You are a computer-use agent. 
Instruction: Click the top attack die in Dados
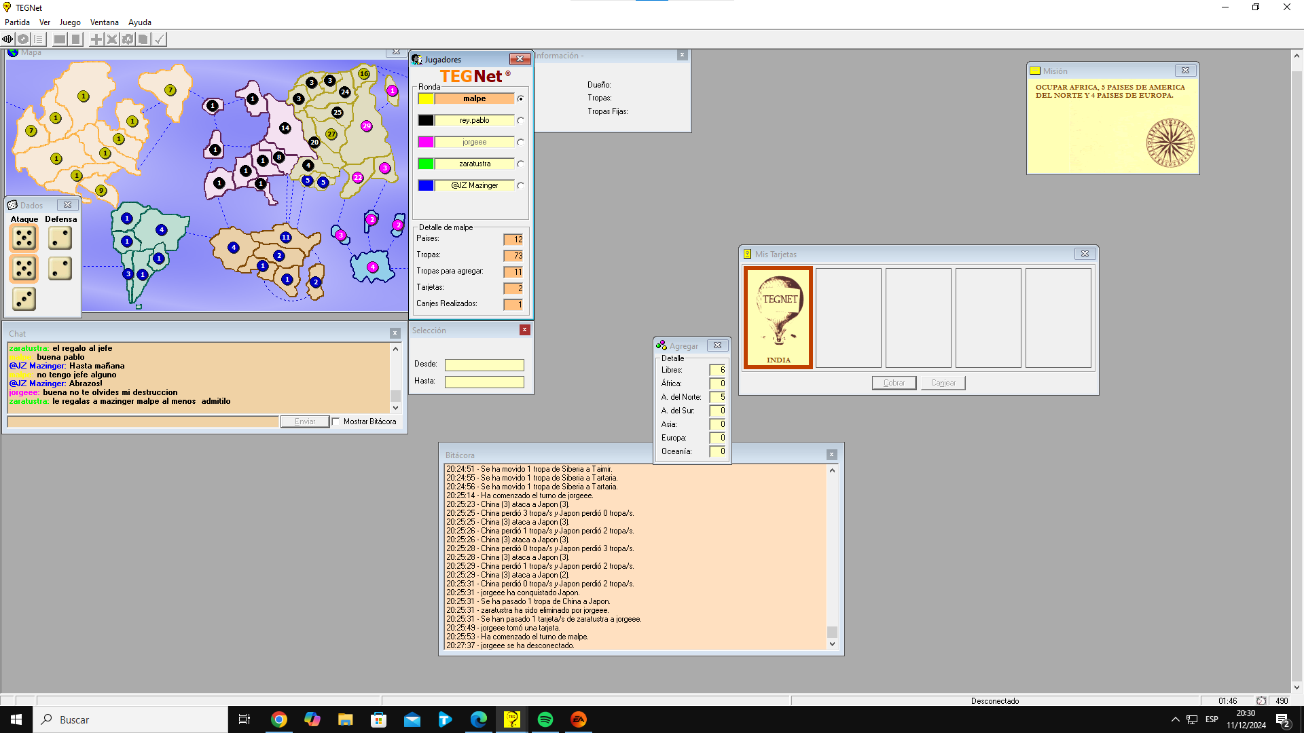(24, 238)
